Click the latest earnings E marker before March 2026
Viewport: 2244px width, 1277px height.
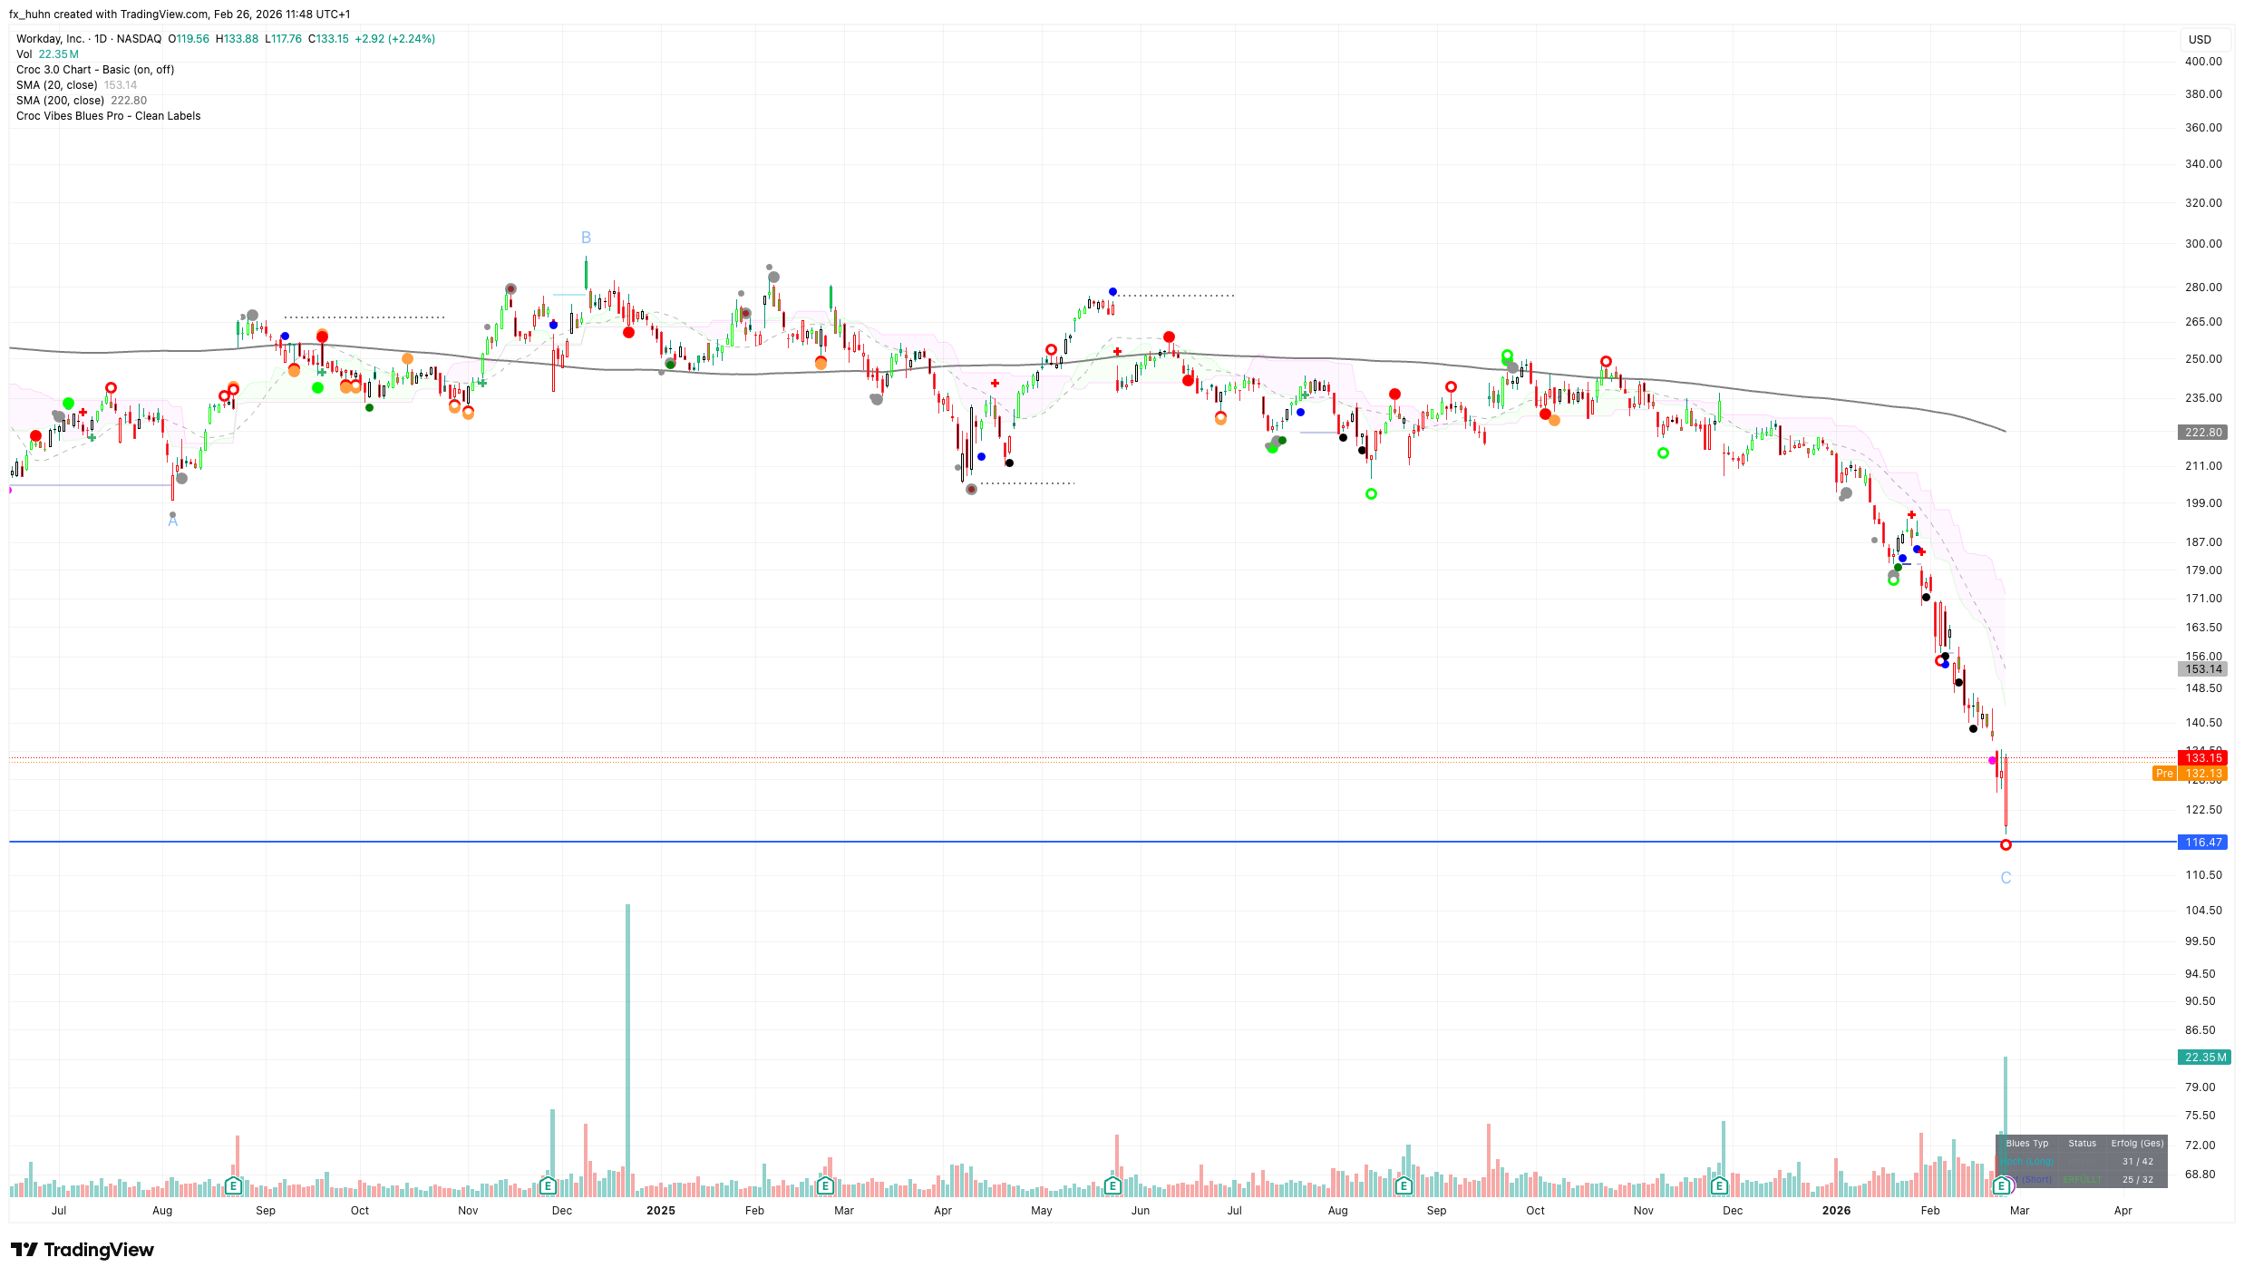coord(2002,1185)
